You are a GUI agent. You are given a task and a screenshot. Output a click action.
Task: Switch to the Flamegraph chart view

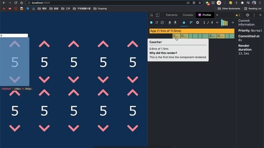point(184,23)
